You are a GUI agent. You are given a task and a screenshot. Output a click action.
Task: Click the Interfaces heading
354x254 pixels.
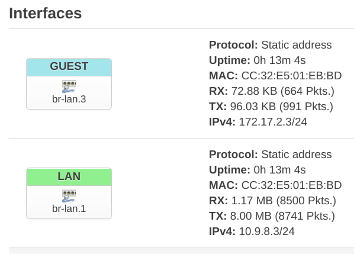pyautogui.click(x=46, y=13)
